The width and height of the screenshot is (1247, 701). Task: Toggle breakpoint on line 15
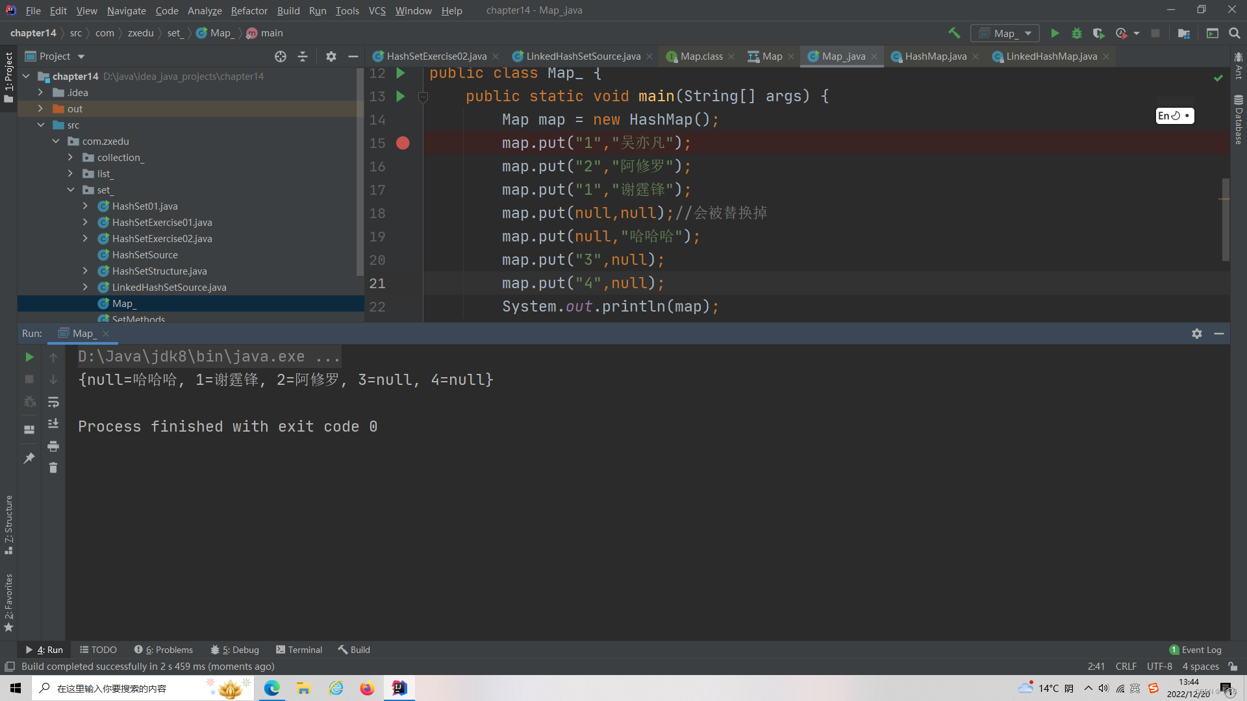click(x=403, y=143)
